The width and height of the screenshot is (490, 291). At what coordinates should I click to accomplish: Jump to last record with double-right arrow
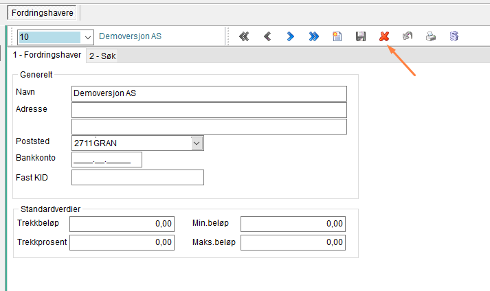(x=314, y=36)
